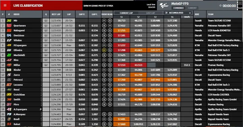The image size is (243, 127).
Task: Click Miller's top speed 312.1
Action: tap(187, 65)
